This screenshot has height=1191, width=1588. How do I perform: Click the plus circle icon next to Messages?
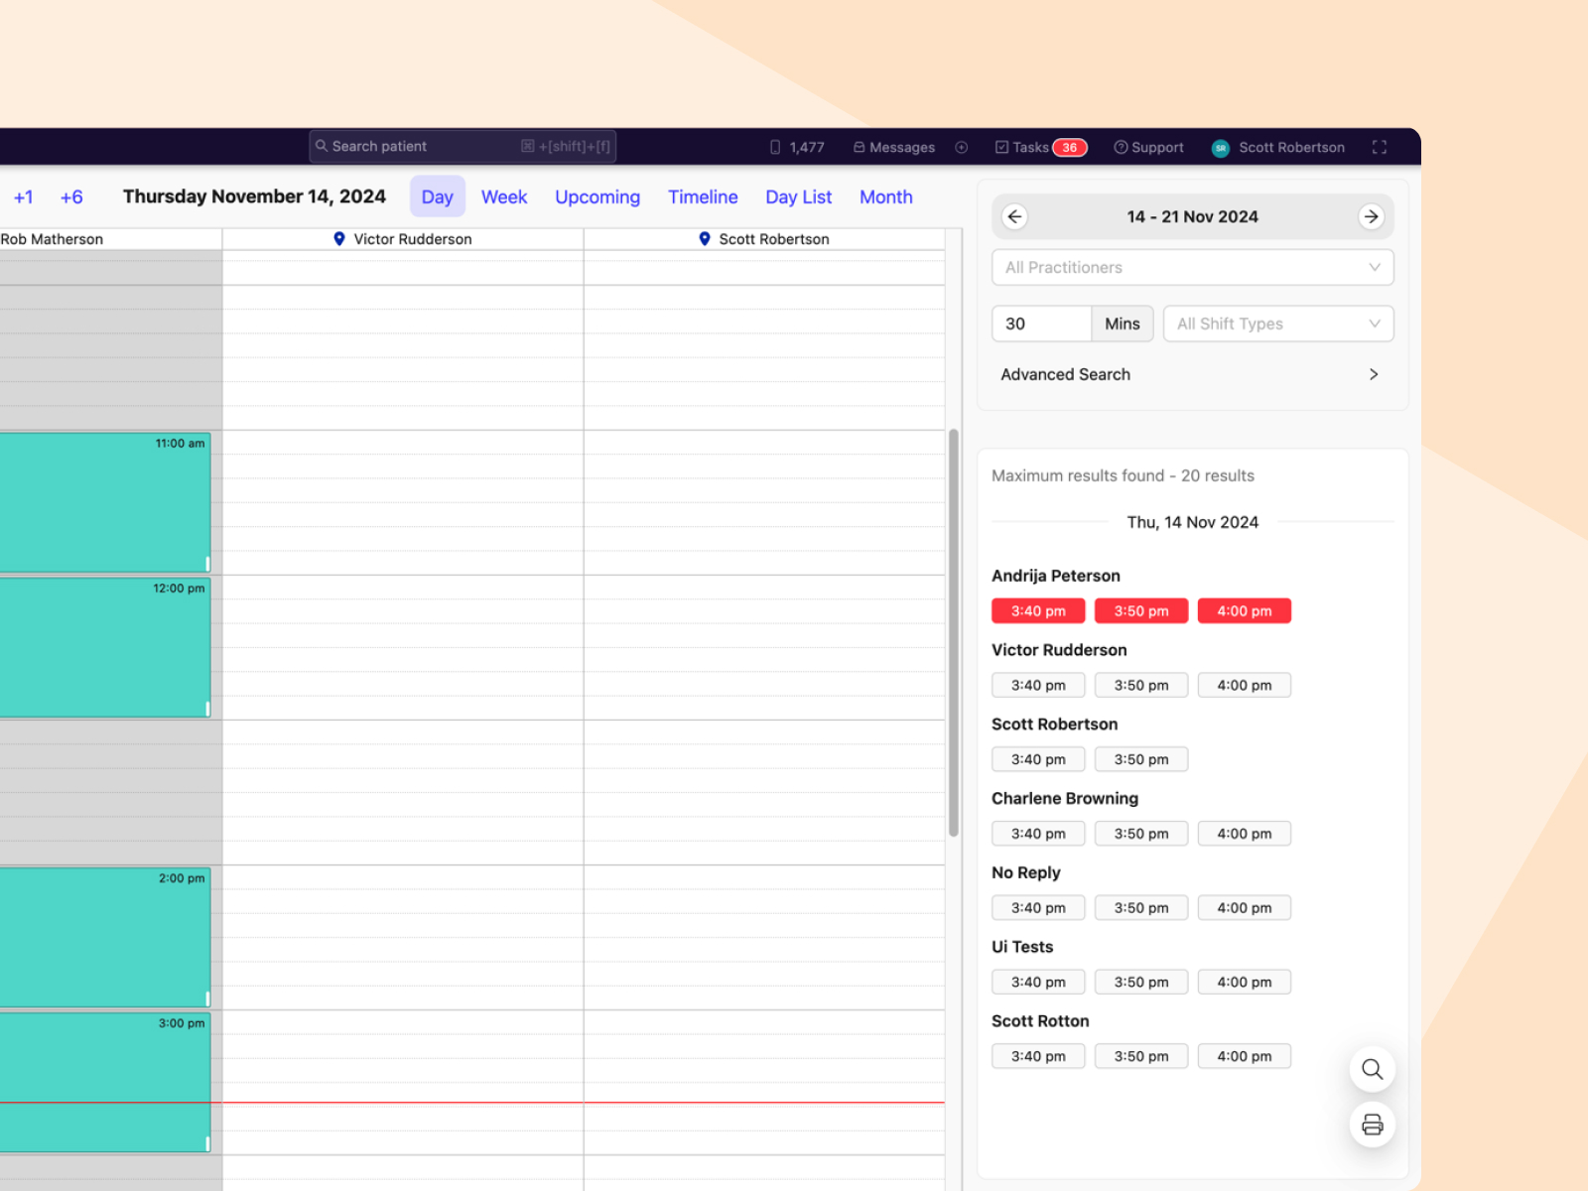coord(962,147)
